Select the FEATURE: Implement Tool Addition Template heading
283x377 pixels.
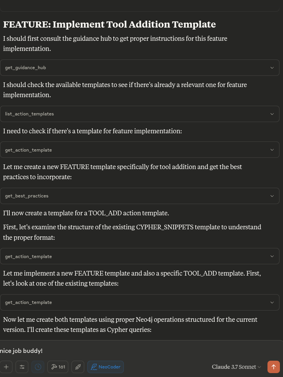click(109, 24)
